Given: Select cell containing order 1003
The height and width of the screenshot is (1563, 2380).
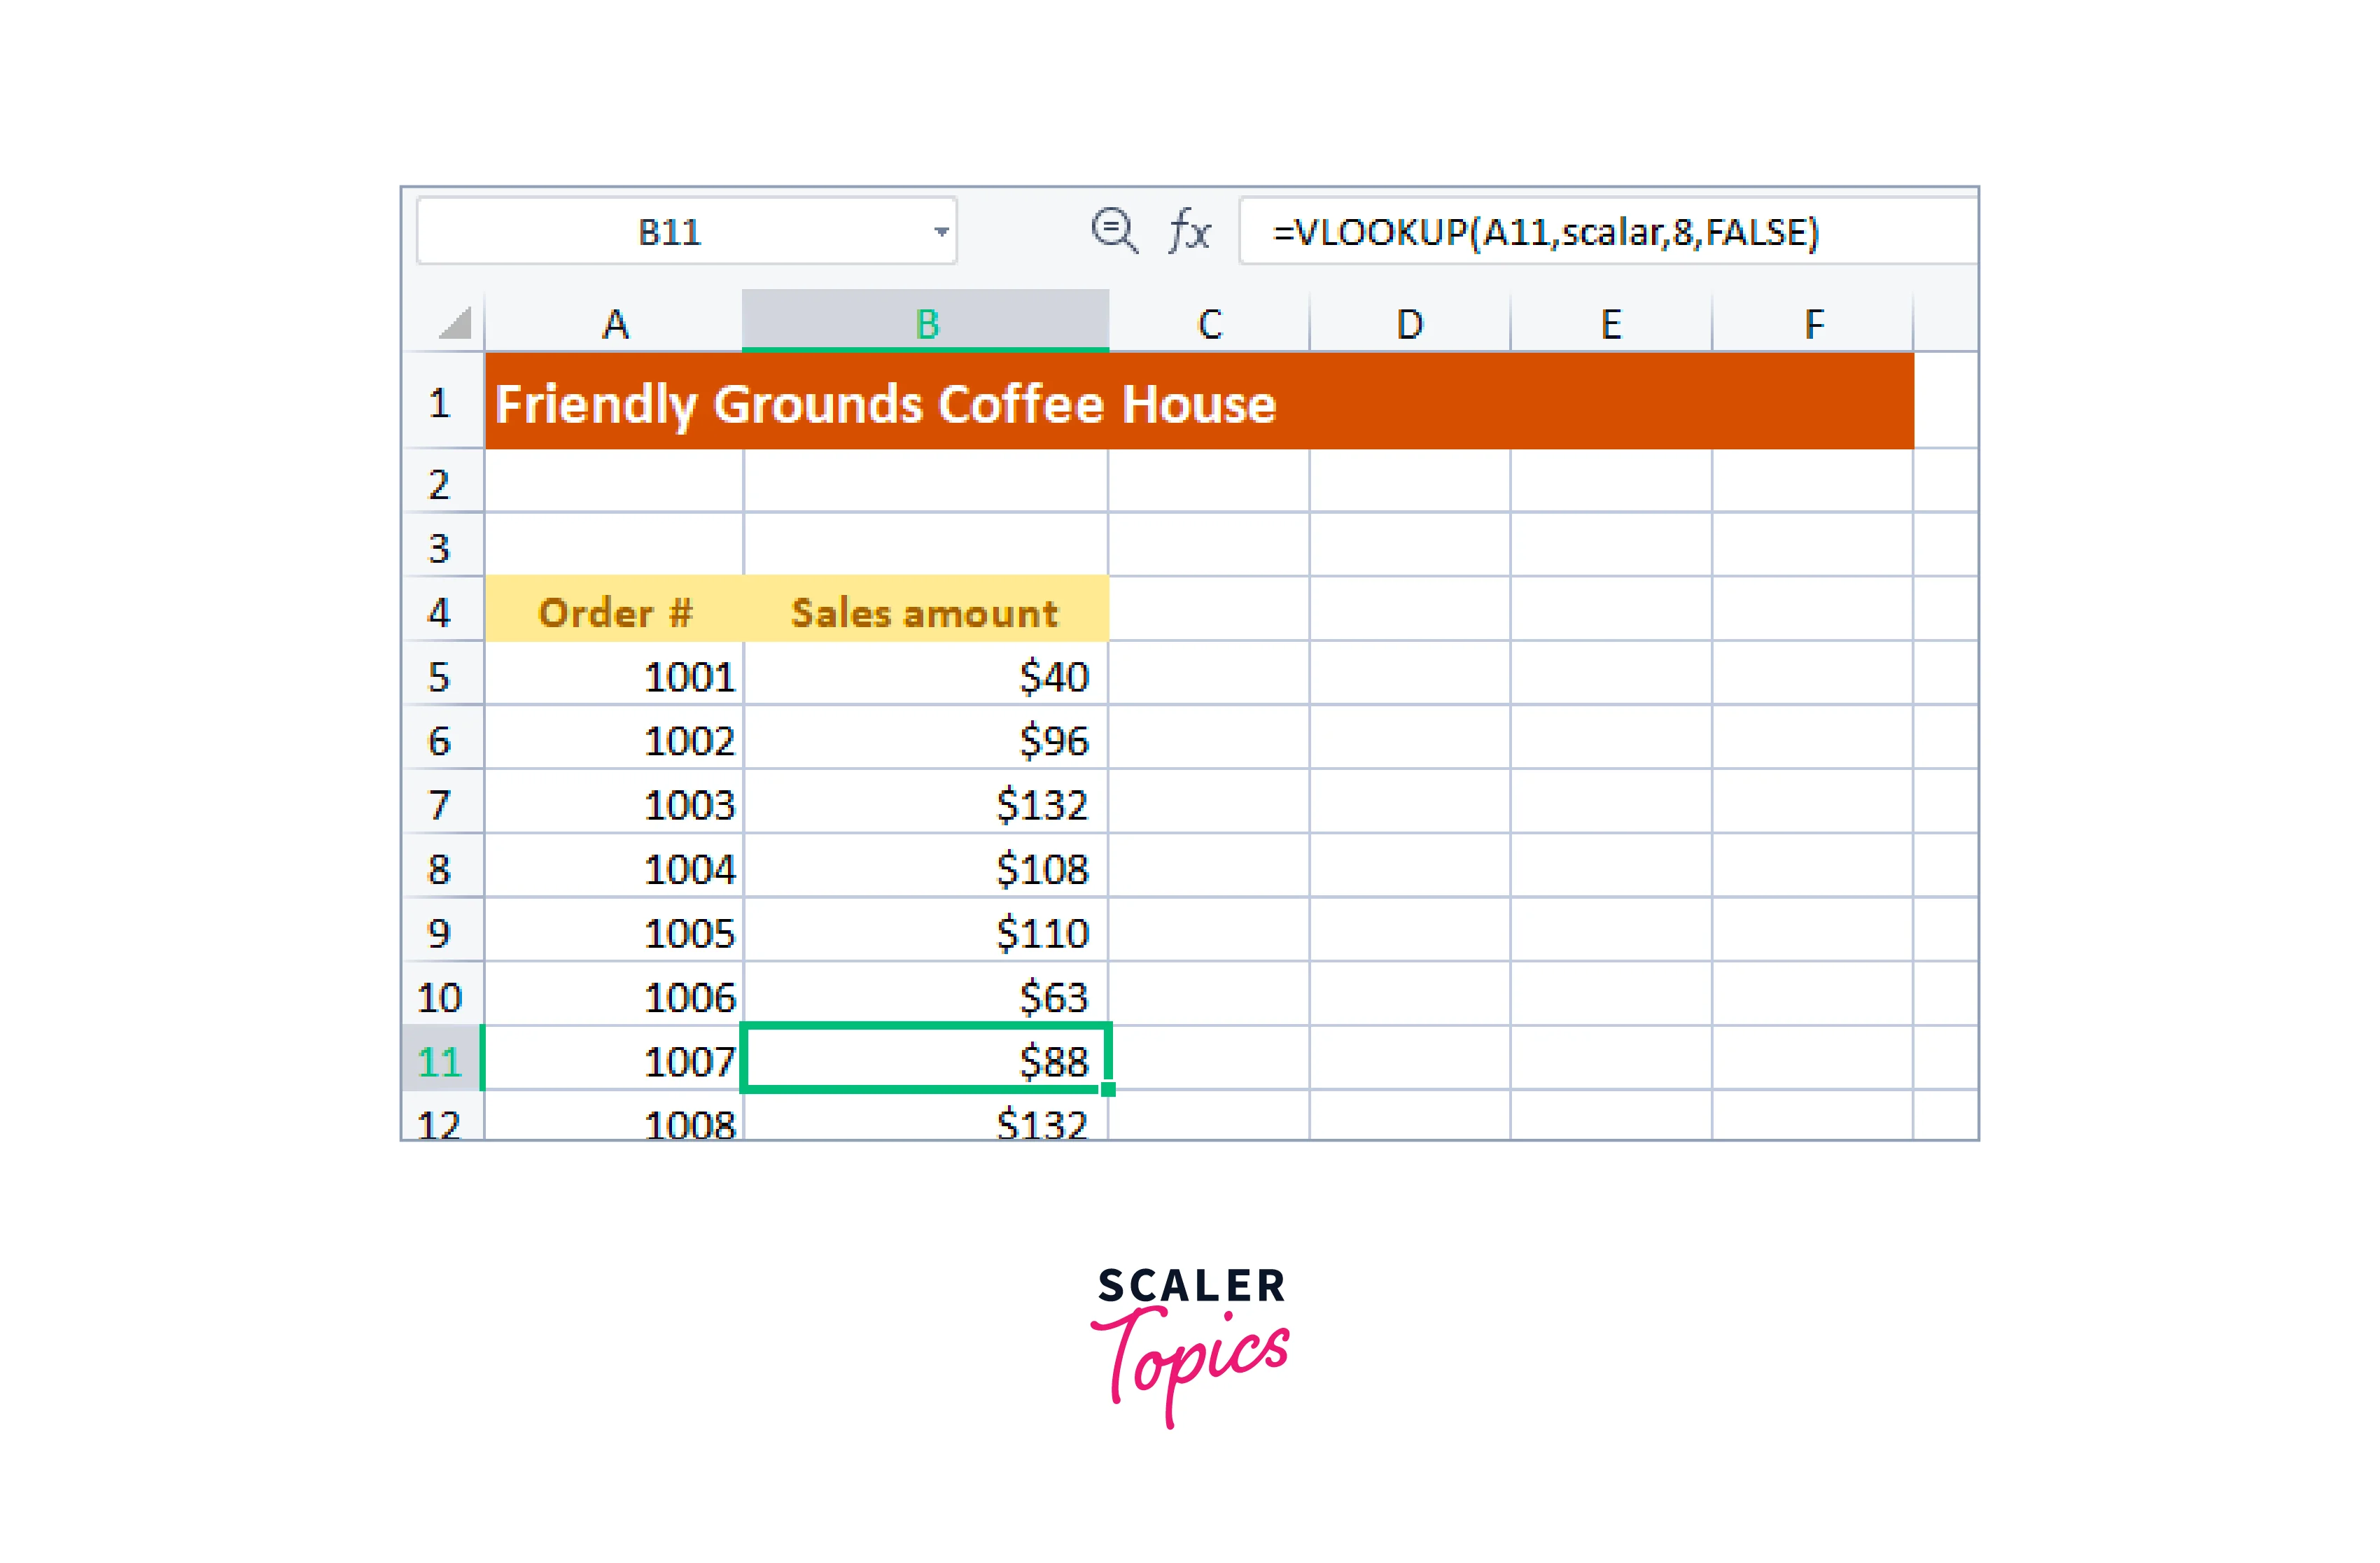Looking at the screenshot, I should pyautogui.click(x=614, y=802).
